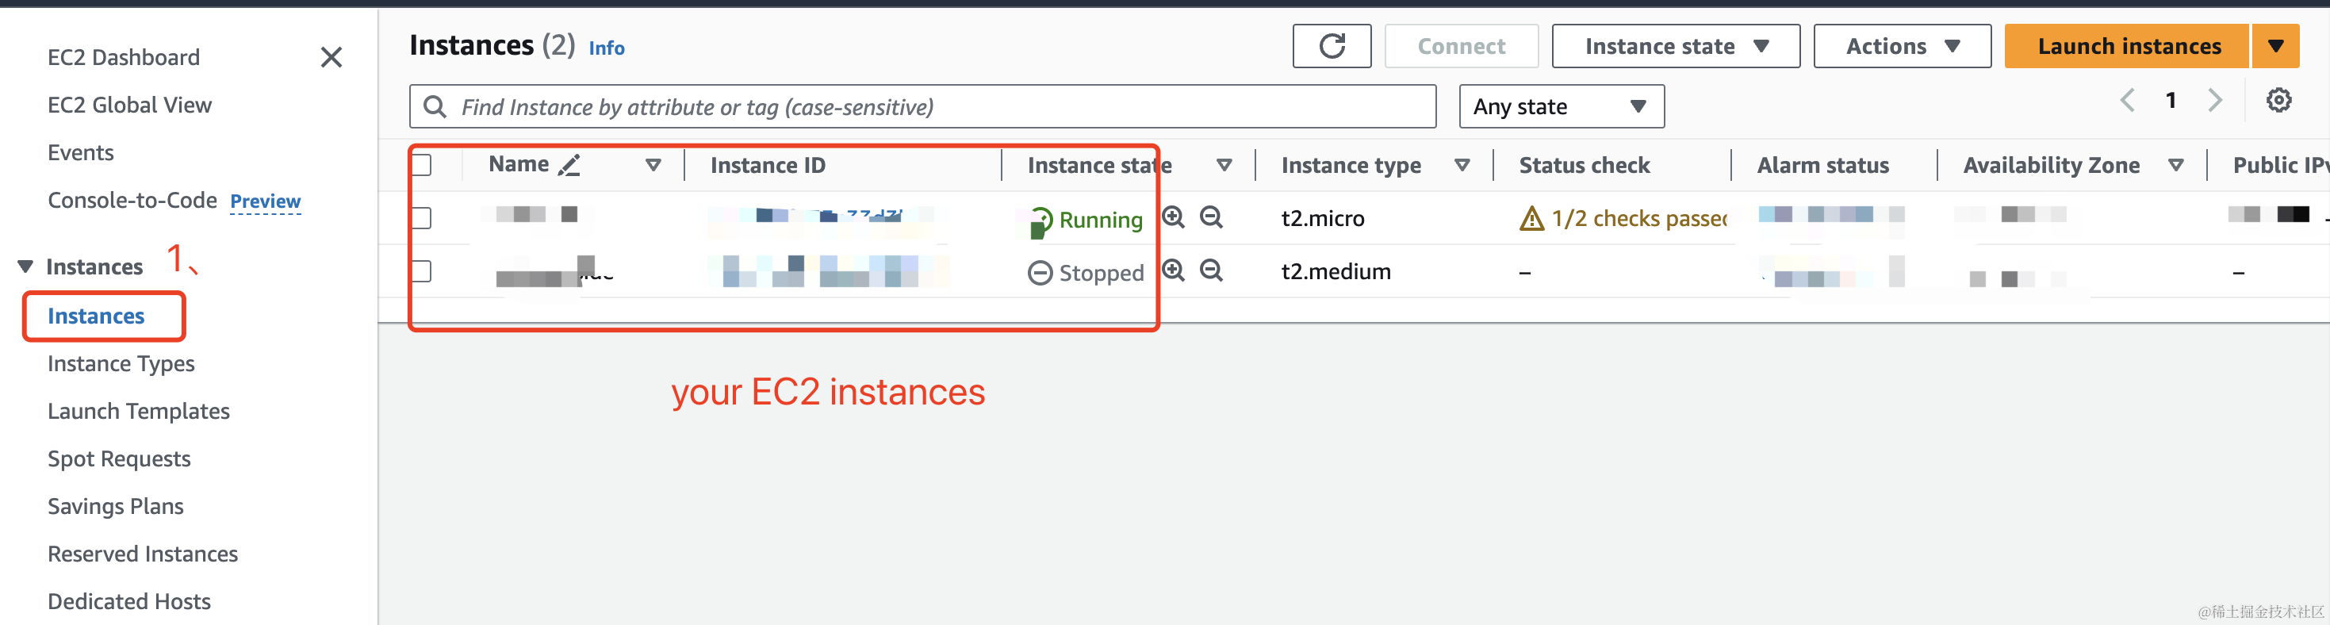
Task: Sort by Instance state column arrow
Action: tap(1224, 166)
